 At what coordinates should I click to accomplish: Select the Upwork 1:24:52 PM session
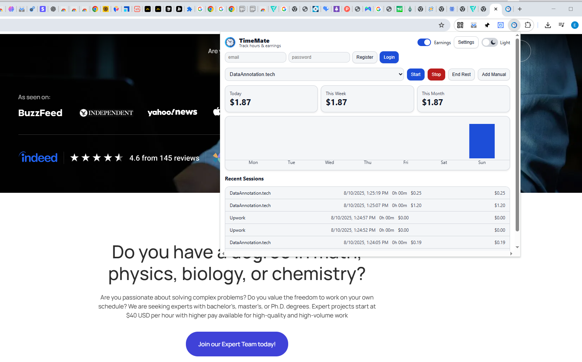[x=367, y=230]
